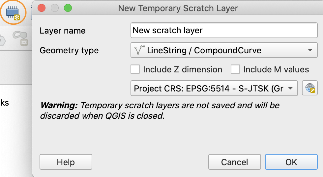Open the CRS selector globe button

pyautogui.click(x=309, y=88)
